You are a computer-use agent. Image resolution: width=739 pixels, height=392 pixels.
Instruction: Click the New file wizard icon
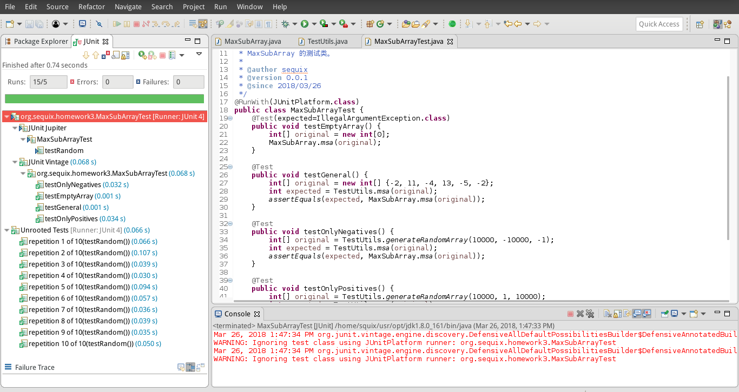[x=10, y=24]
